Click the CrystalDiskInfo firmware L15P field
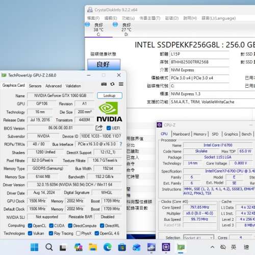This screenshot has height=255, width=255. (x=199, y=54)
